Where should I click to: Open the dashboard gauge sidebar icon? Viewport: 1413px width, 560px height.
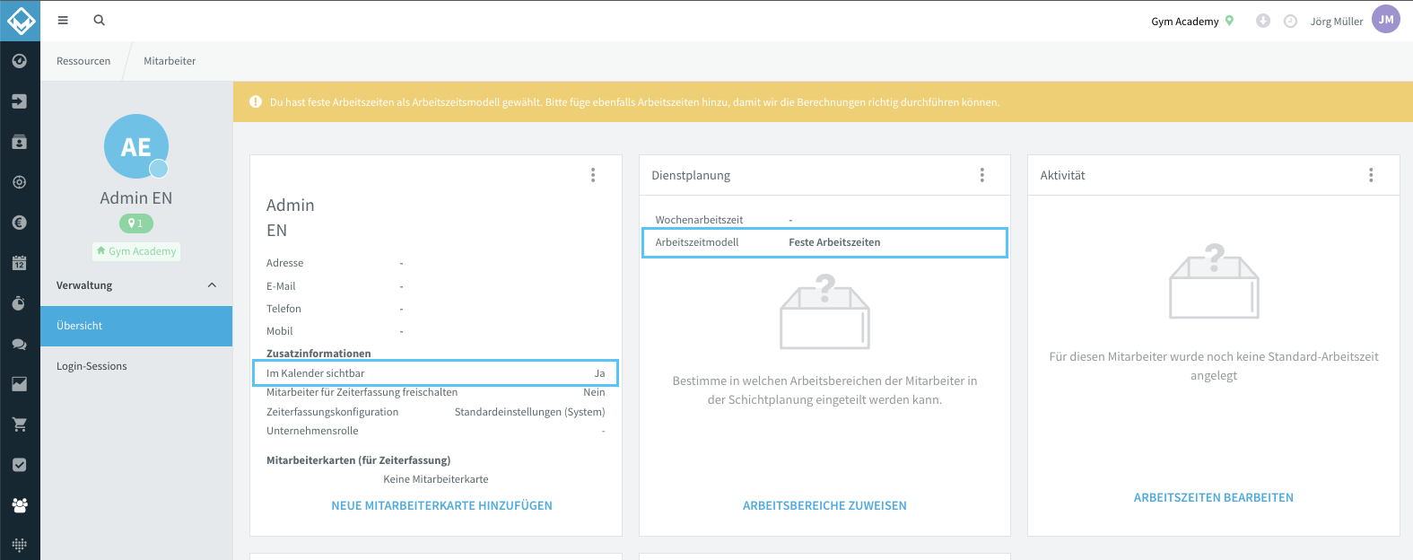coord(20,61)
